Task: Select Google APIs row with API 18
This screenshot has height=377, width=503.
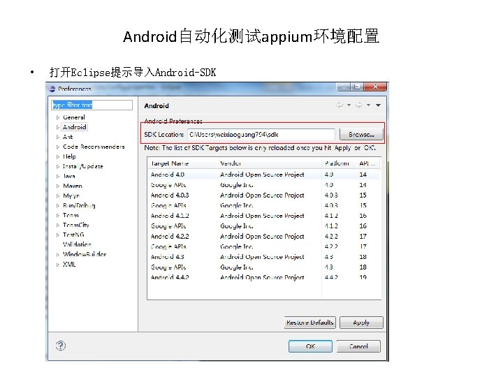Action: pyautogui.click(x=263, y=267)
